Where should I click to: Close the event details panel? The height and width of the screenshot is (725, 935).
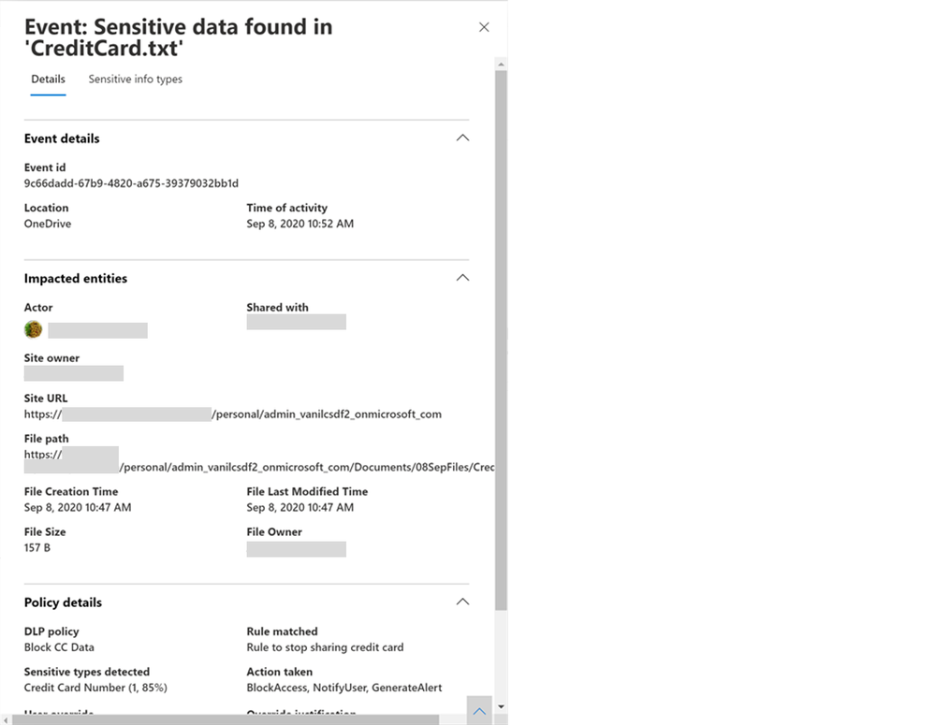pos(484,27)
